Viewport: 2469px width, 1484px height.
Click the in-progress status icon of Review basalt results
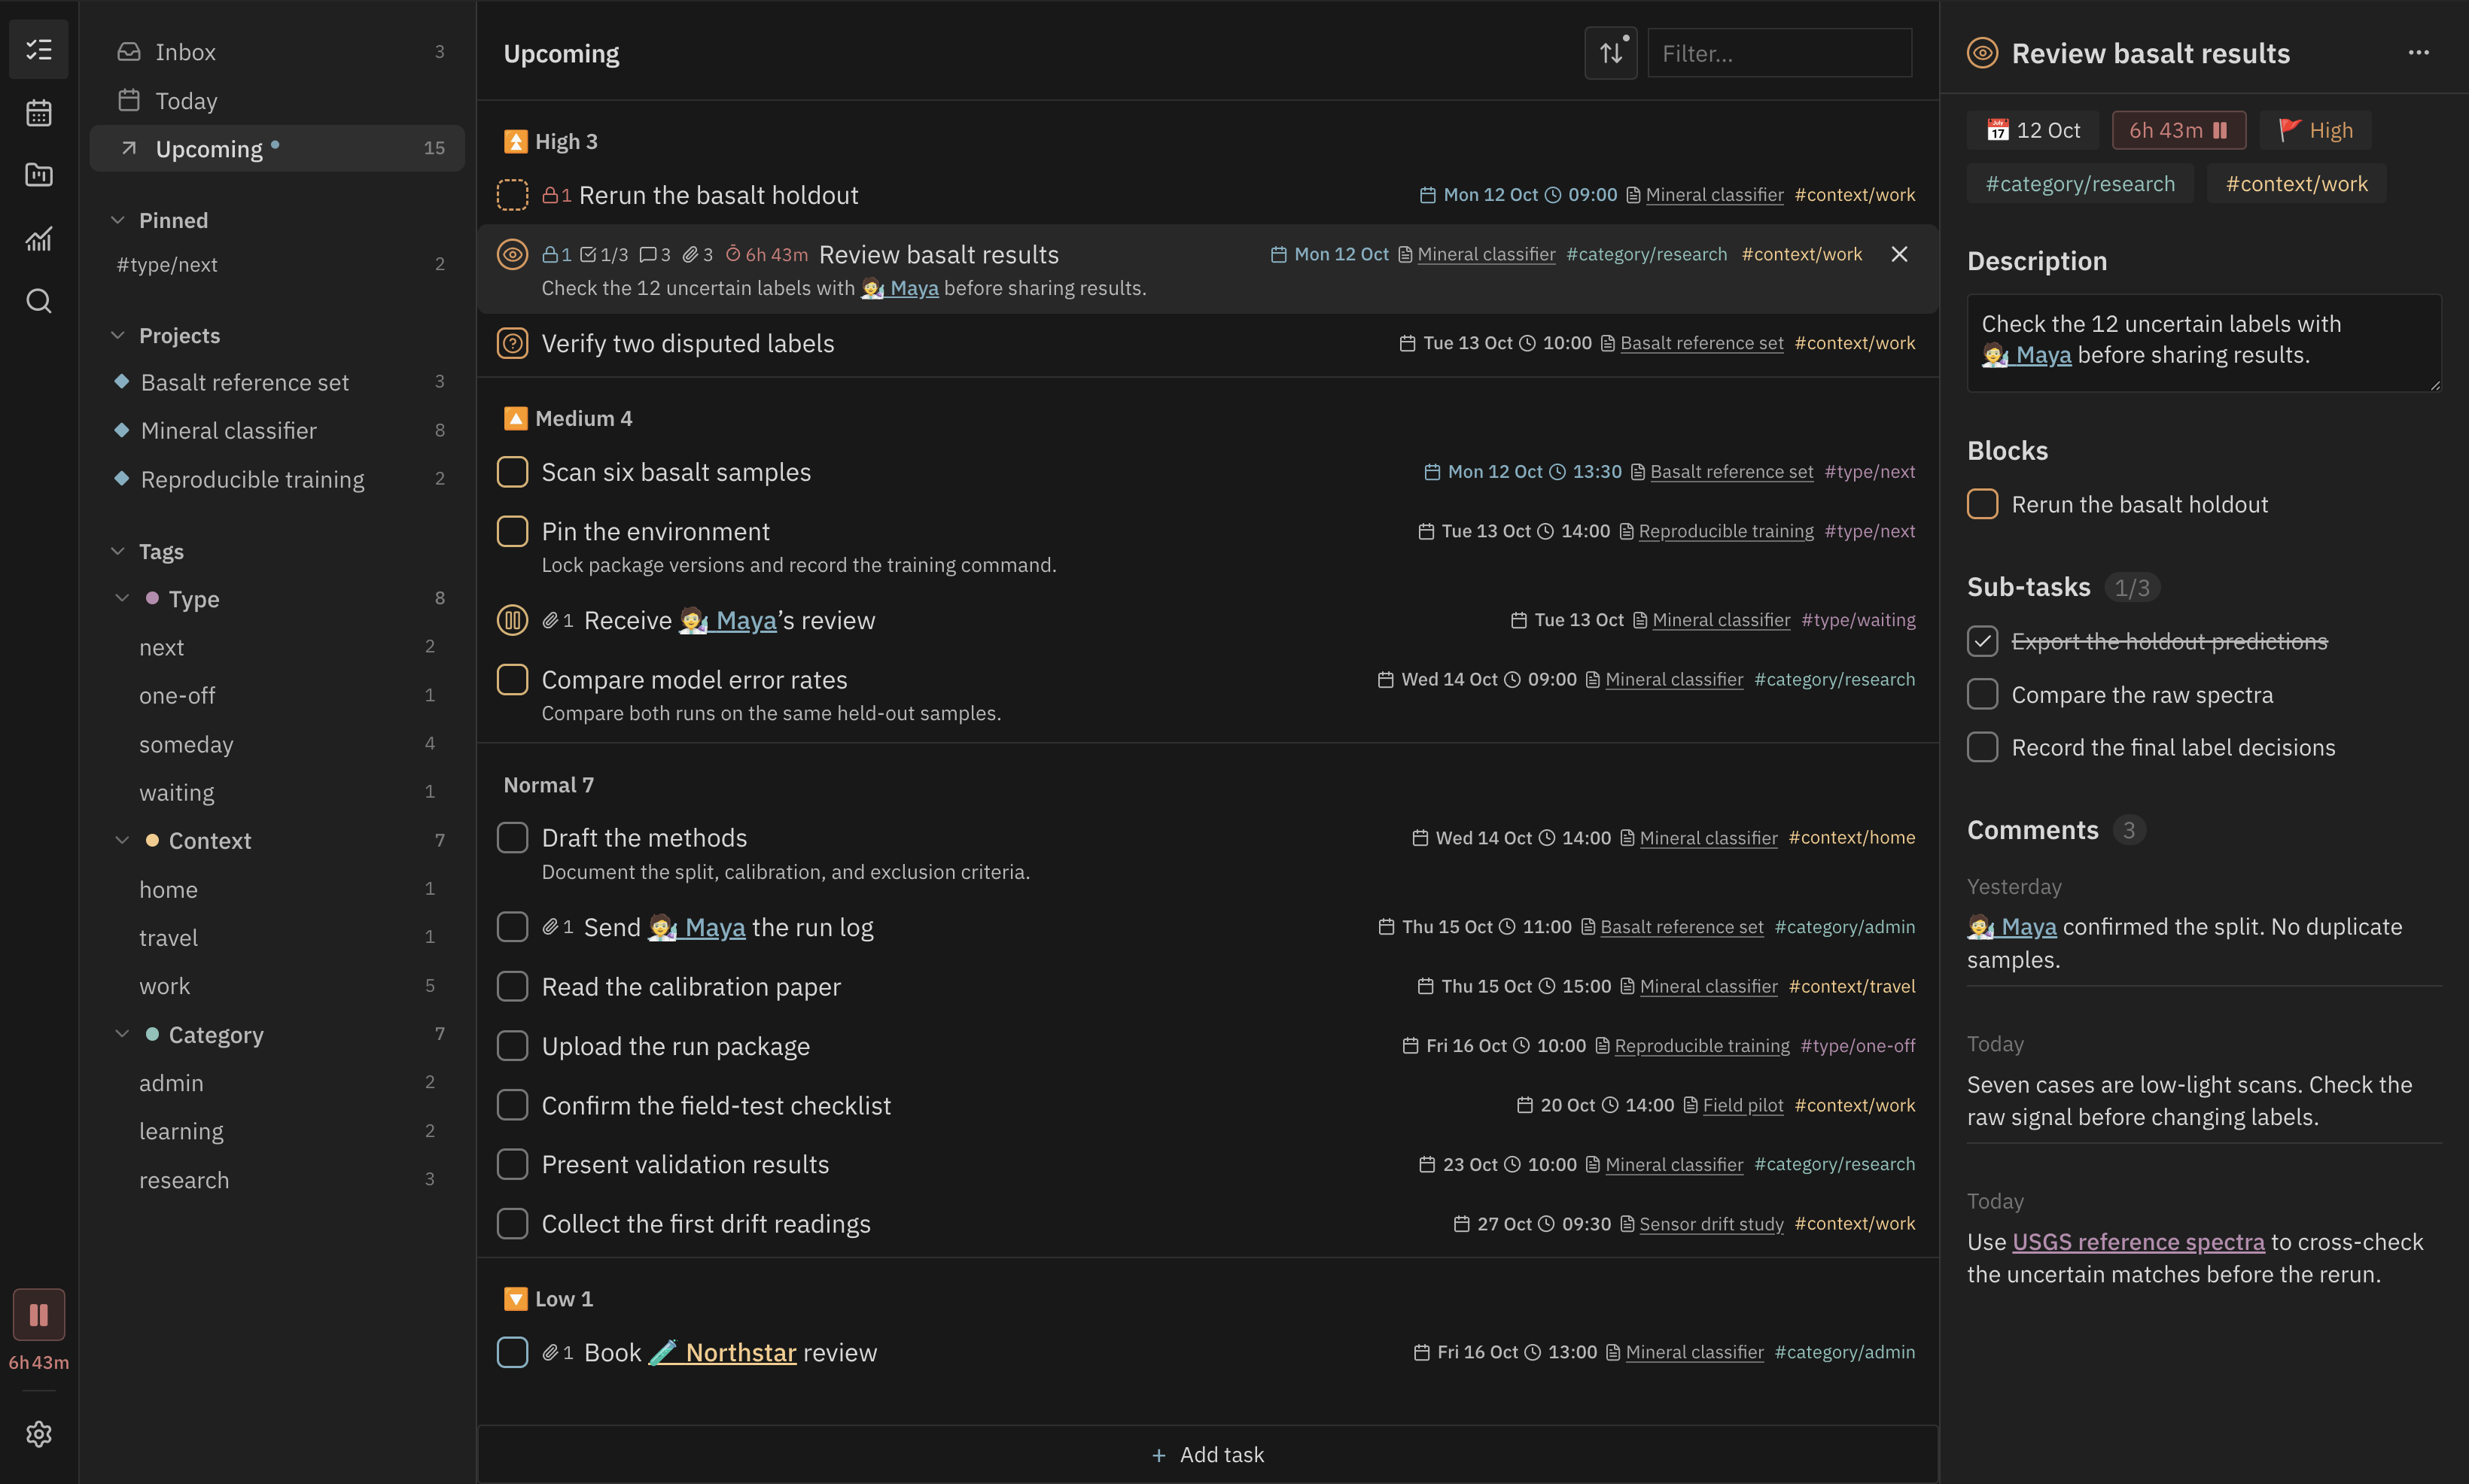(x=512, y=254)
